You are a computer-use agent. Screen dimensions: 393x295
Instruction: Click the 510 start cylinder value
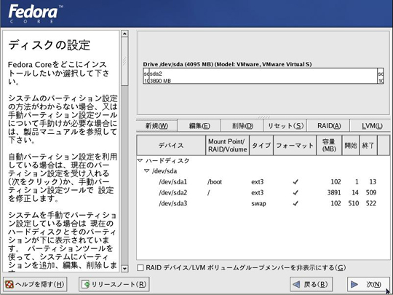point(354,203)
